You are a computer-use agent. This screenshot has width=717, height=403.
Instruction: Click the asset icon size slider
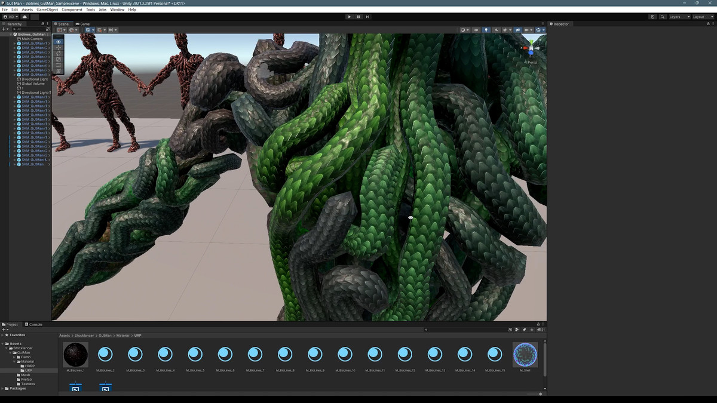(540, 394)
